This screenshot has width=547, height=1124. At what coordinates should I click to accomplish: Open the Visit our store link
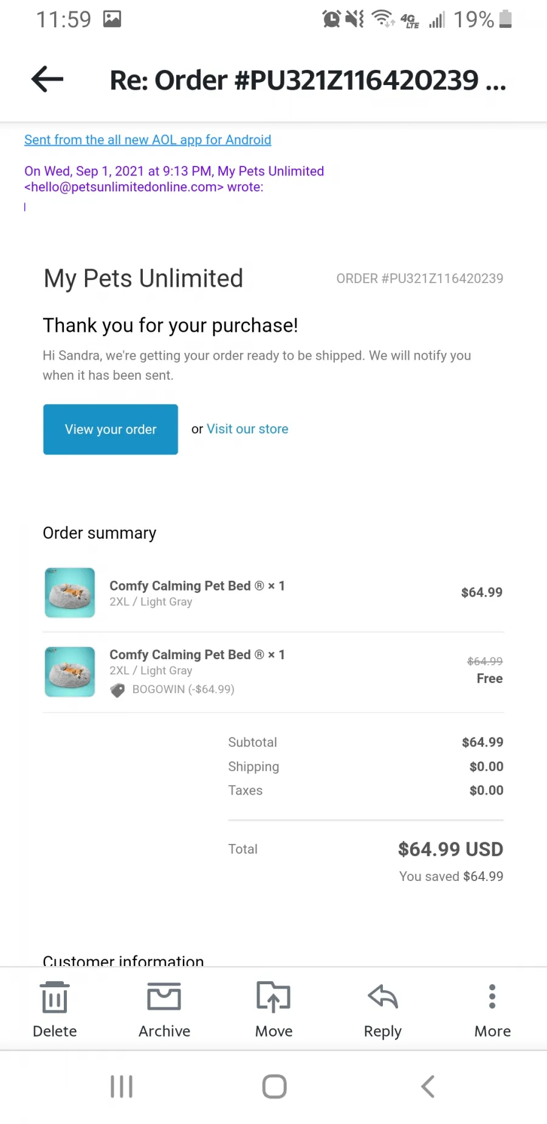click(x=247, y=429)
